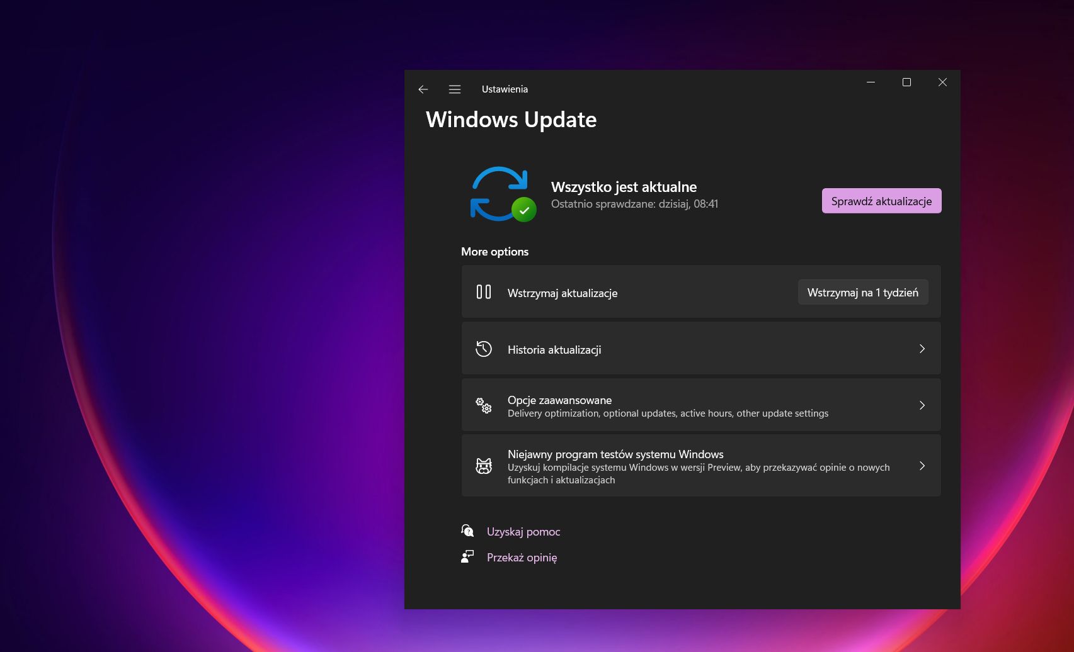Click the headset icon near Uzyskaj pomoc
This screenshot has width=1074, height=652.
tap(467, 531)
